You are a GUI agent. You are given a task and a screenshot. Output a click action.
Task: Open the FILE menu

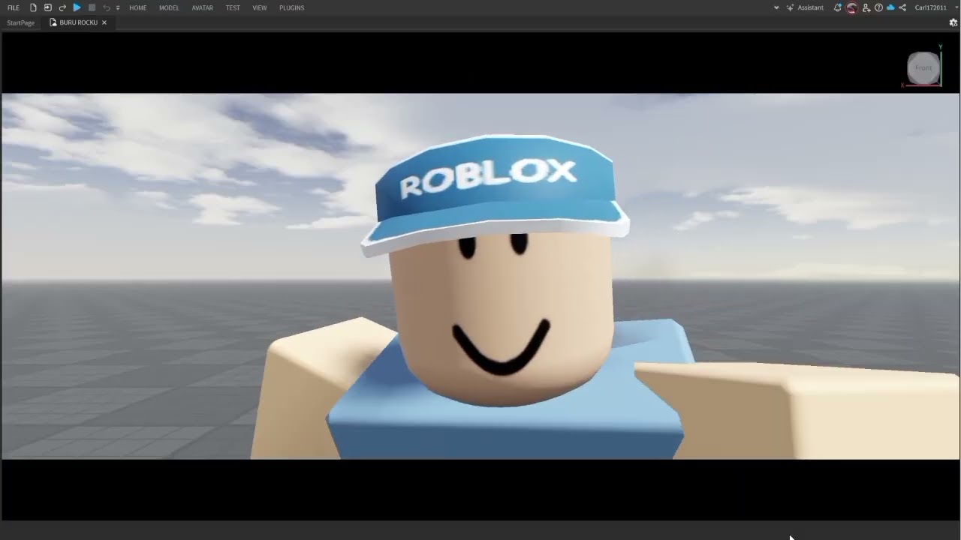point(14,7)
